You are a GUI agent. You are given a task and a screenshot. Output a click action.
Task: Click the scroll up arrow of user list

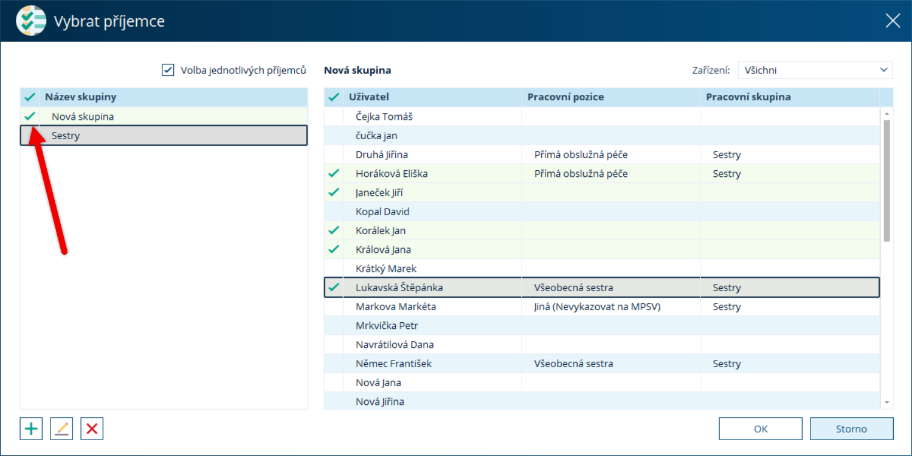[886, 113]
